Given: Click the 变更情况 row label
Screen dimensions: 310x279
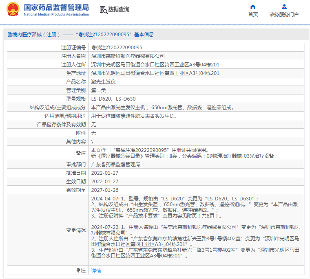Looking at the screenshot, I should click(76, 230).
